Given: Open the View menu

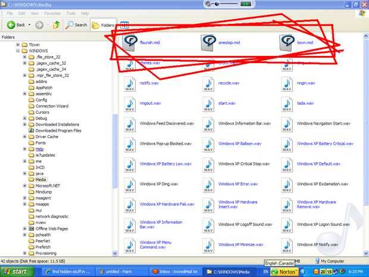Looking at the screenshot, I should point(35,13).
